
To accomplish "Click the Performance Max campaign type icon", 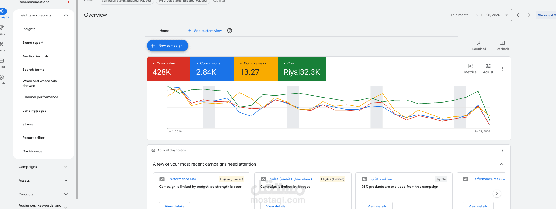I will pos(162,179).
